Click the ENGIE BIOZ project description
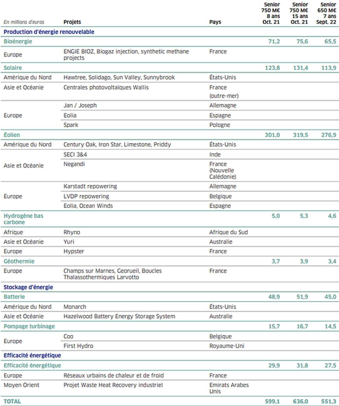Viewport: 339px width, 406px height. (x=126, y=54)
